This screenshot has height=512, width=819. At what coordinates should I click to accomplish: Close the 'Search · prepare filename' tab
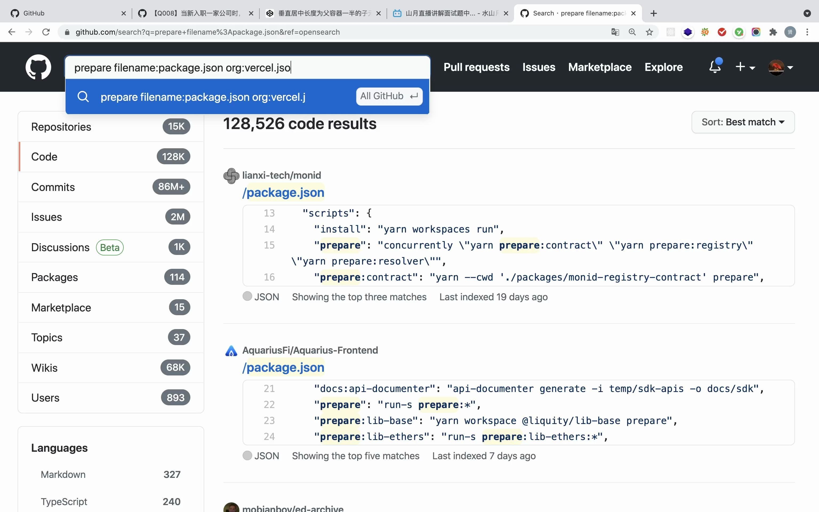point(633,13)
